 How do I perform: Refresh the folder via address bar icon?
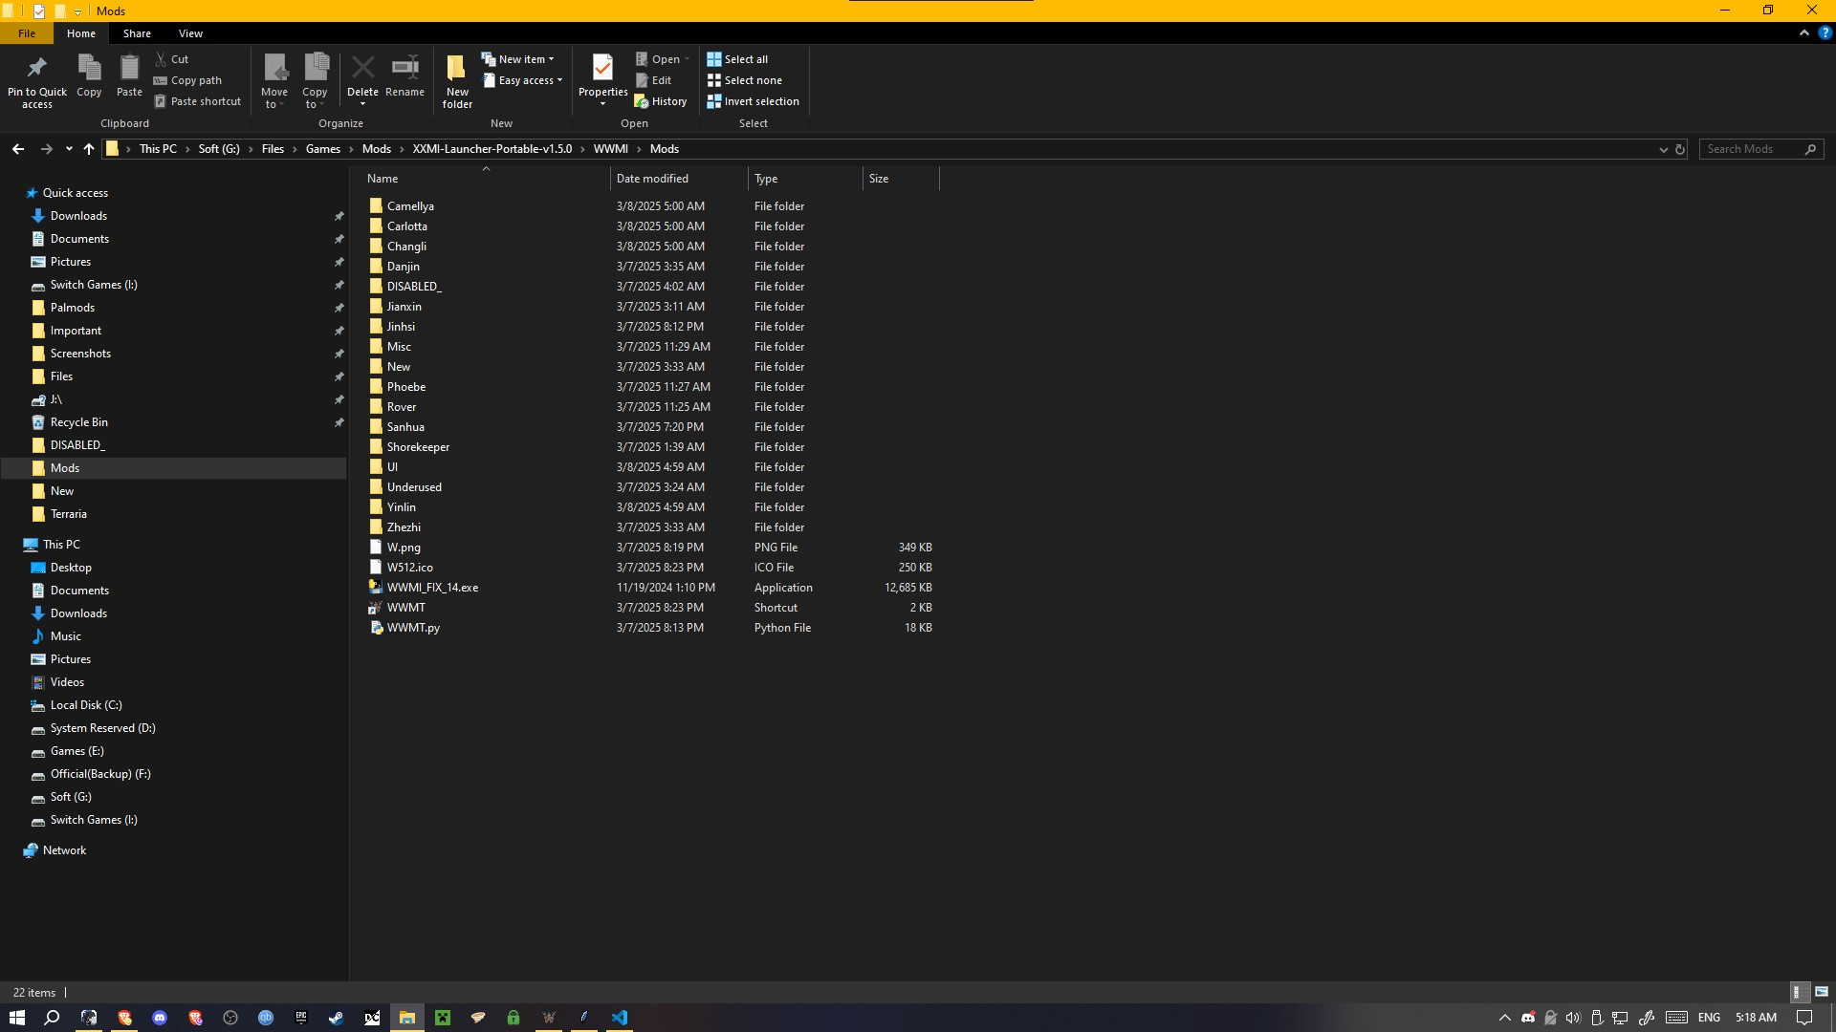point(1680,149)
